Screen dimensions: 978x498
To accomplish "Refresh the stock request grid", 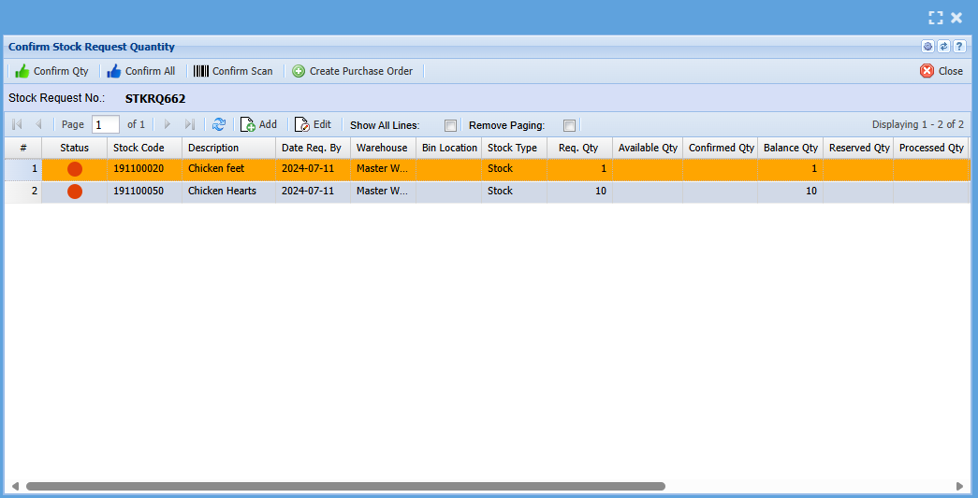I will [219, 124].
